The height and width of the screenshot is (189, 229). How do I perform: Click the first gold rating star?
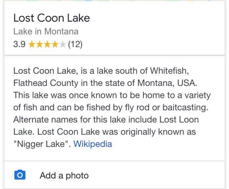pyautogui.click(x=32, y=44)
